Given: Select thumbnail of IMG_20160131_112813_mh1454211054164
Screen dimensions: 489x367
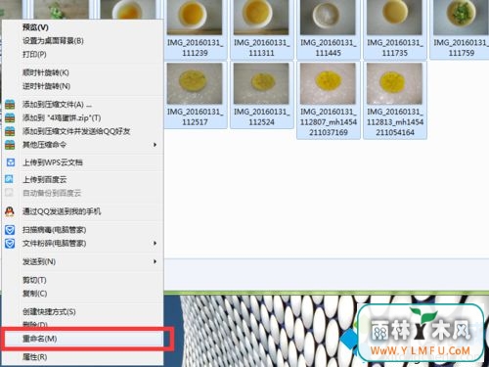Looking at the screenshot, I should (394, 83).
